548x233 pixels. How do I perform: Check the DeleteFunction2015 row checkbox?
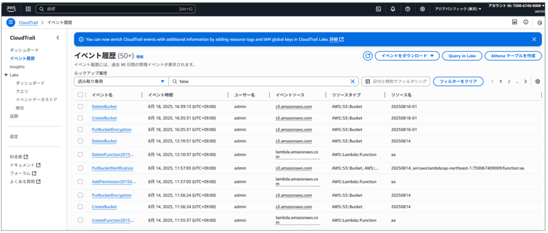click(80, 154)
